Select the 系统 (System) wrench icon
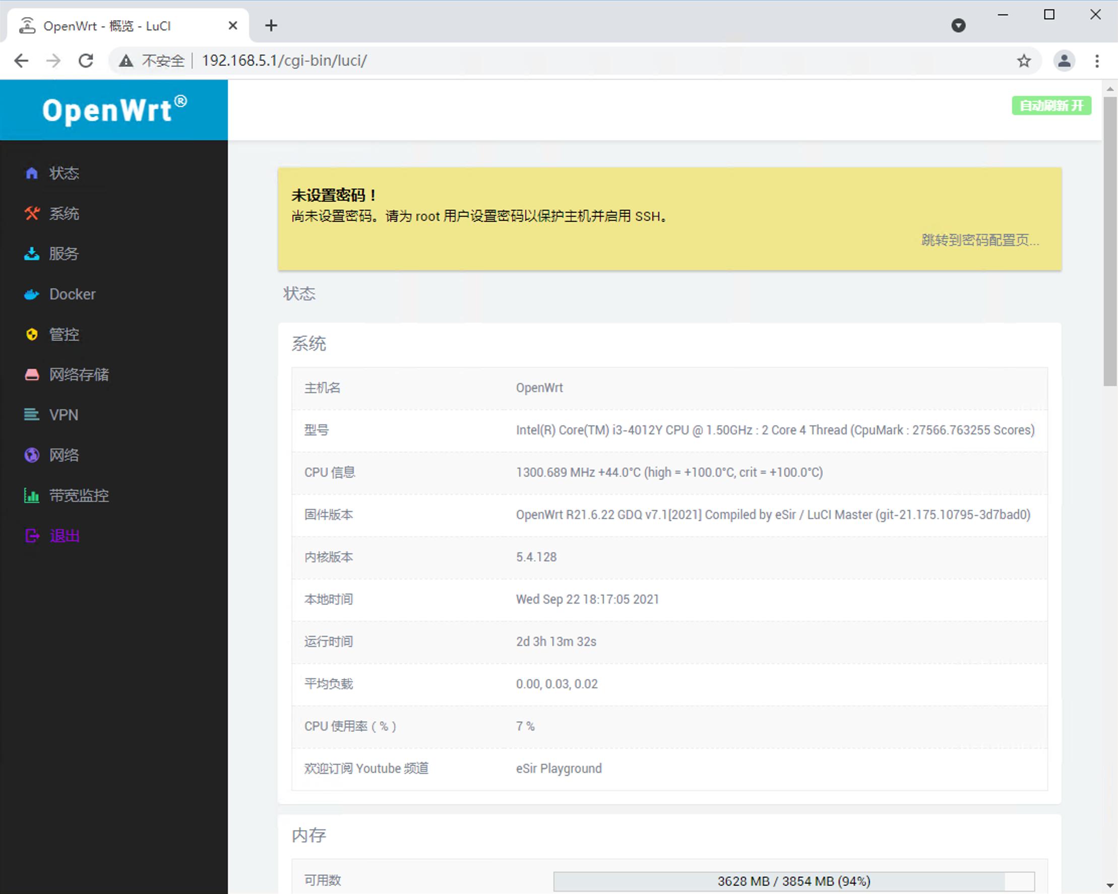This screenshot has height=894, width=1118. [x=32, y=214]
